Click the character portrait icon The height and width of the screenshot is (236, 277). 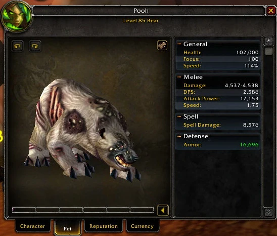coord(17,16)
